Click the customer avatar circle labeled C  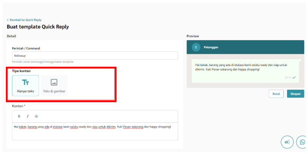pos(196,47)
